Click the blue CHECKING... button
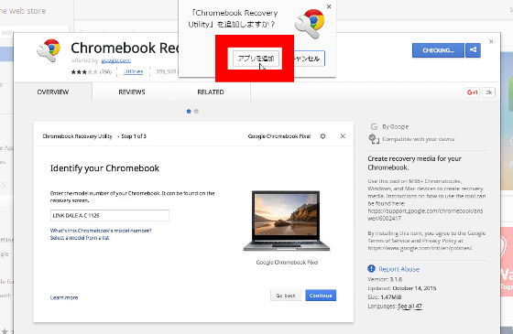513x334 pixels. pos(438,50)
